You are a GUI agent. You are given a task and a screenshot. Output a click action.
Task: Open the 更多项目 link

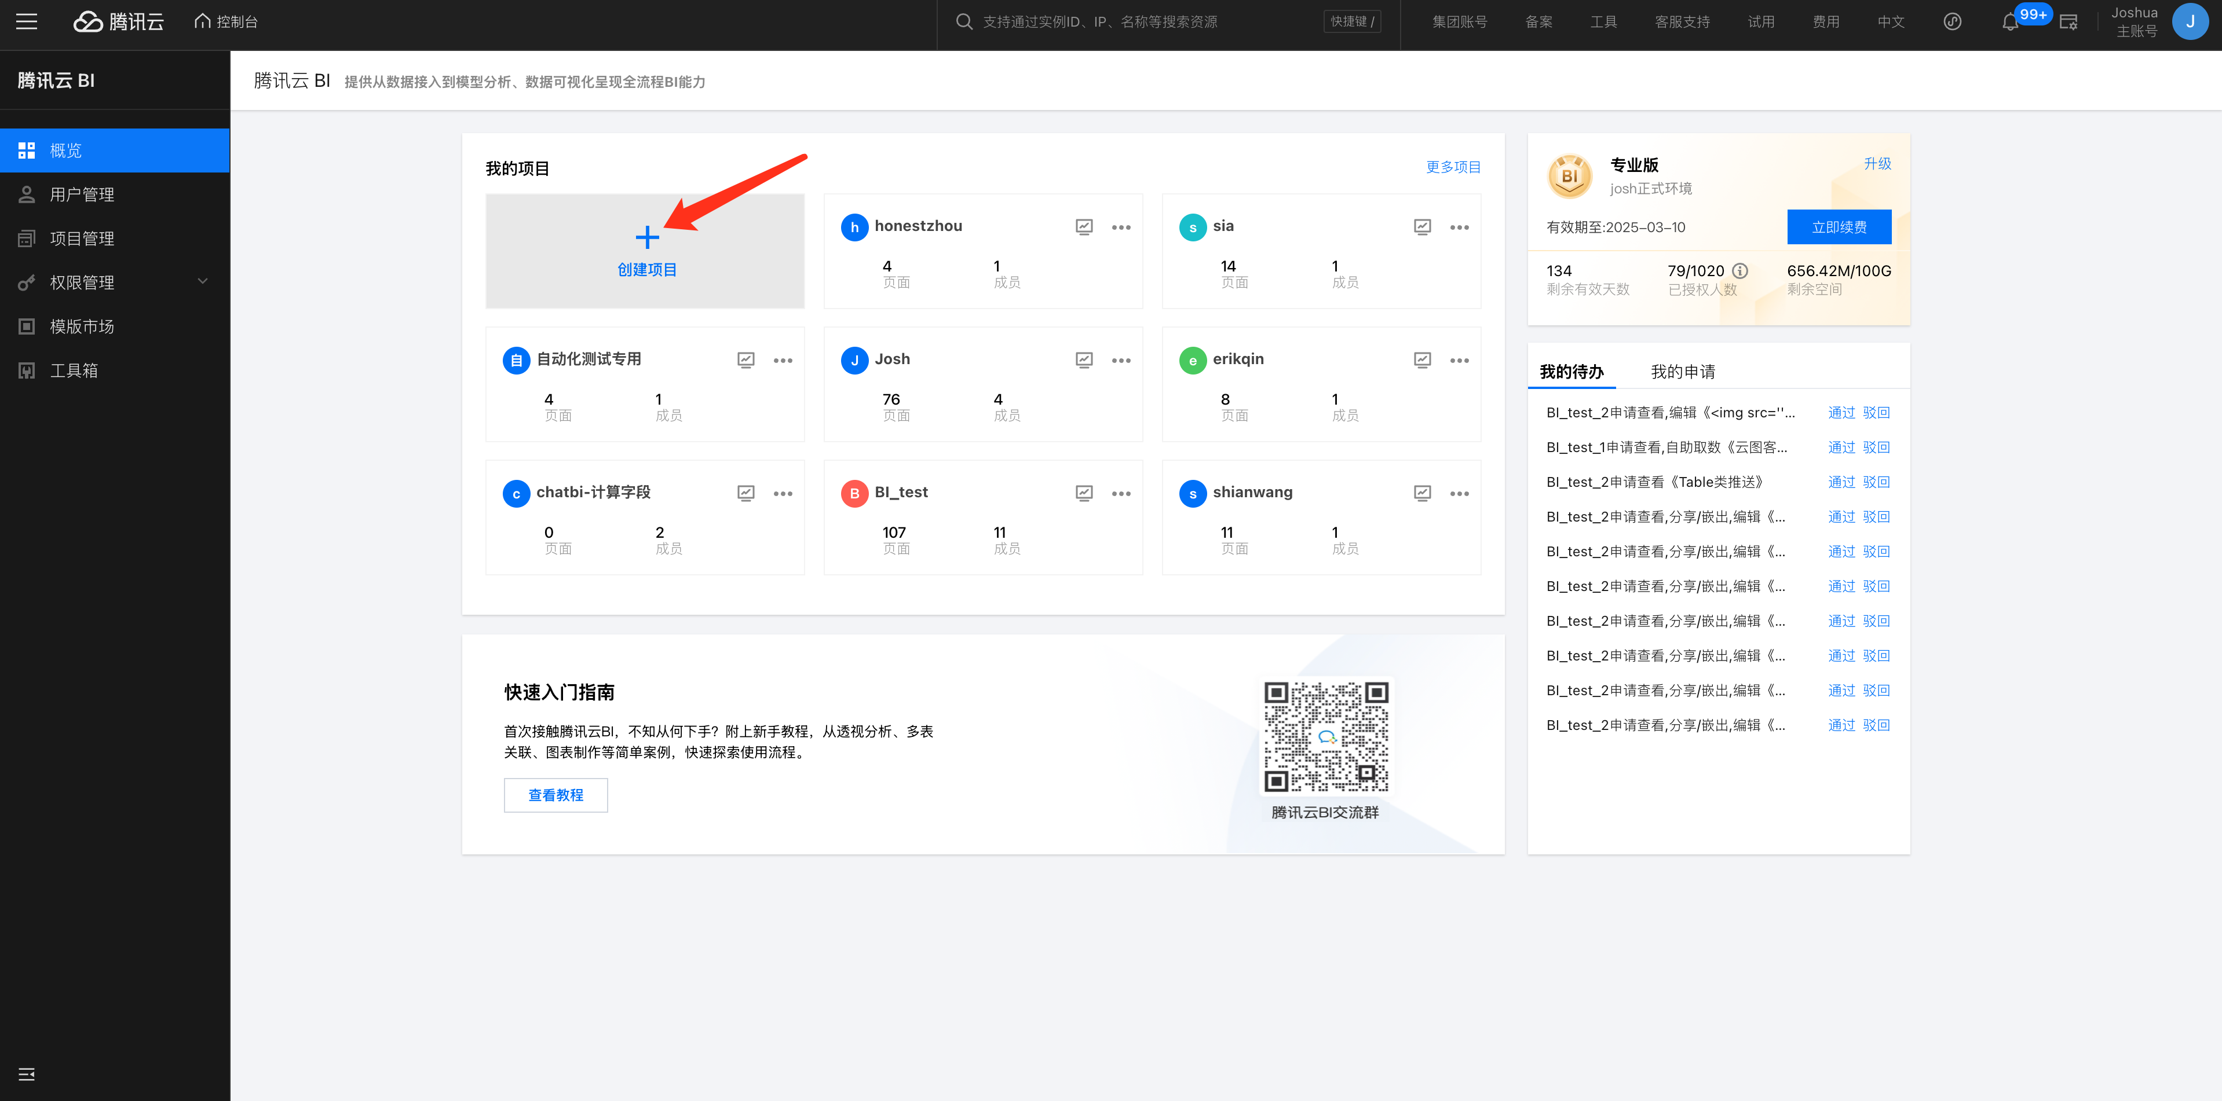coord(1453,167)
